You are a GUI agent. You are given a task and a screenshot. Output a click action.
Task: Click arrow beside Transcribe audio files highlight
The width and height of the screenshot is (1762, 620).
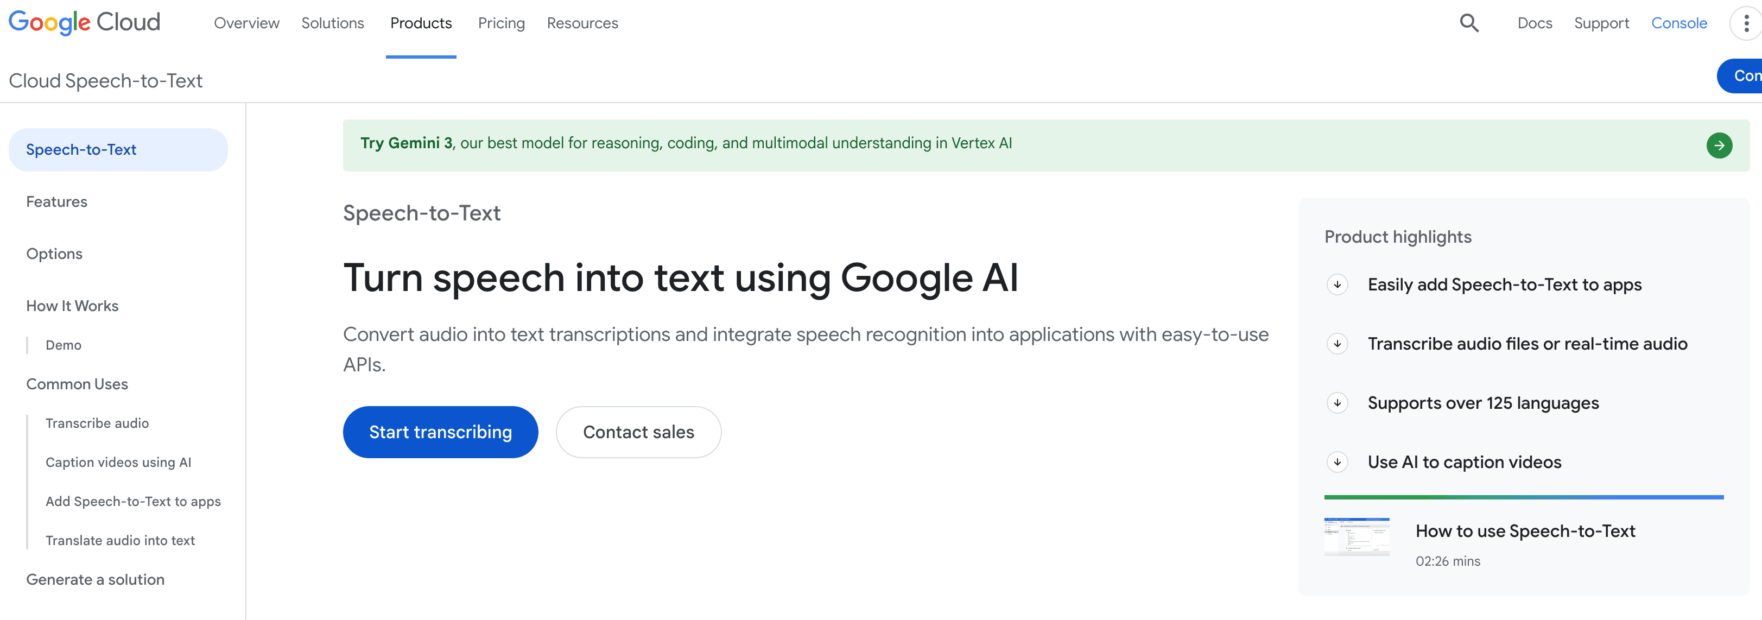(1337, 344)
